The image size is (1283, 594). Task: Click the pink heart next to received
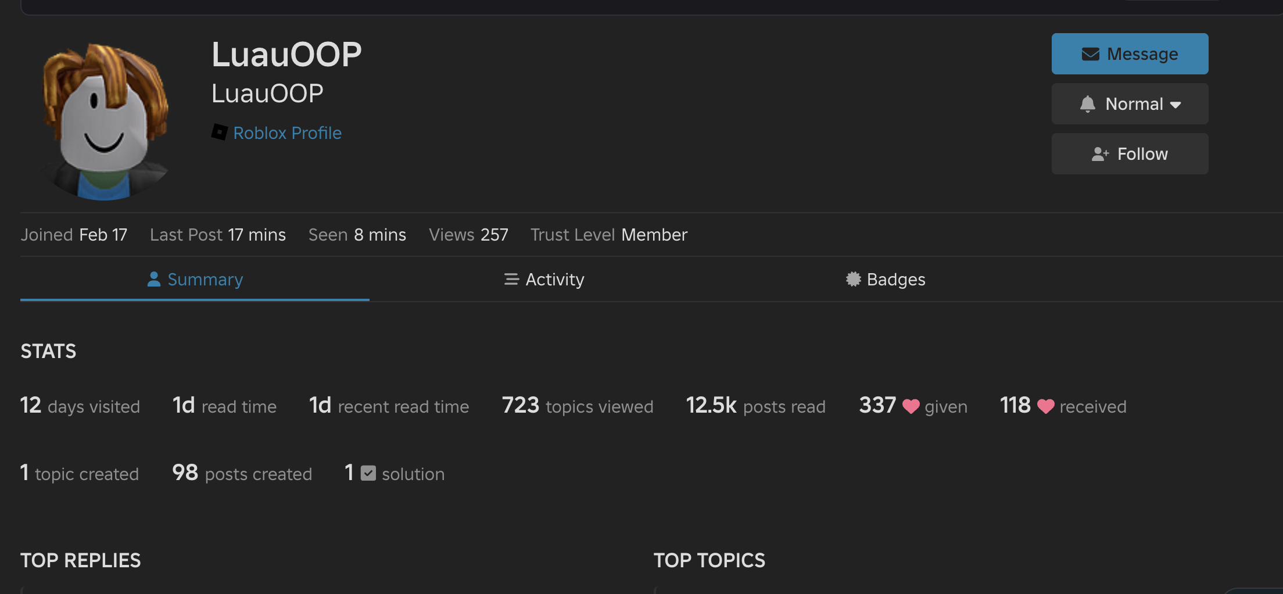[x=1045, y=406]
